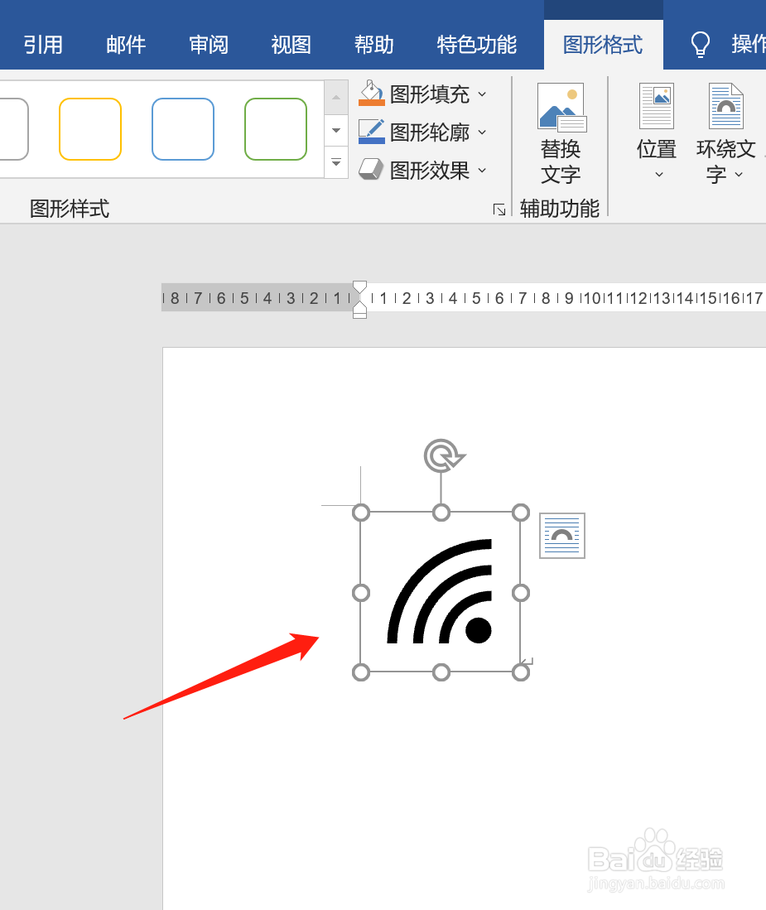Switch to the 视图 ribbon tab
766x910 pixels.
tap(290, 45)
